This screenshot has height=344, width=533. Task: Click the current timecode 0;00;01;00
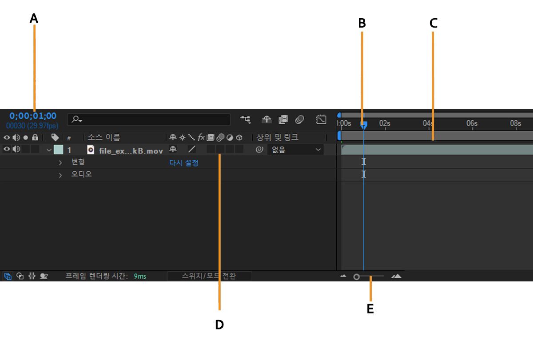click(33, 116)
